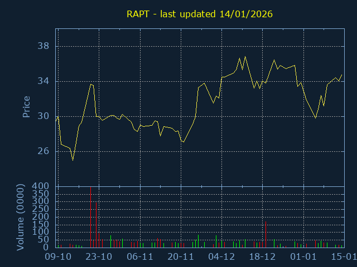Click the 400 volume tick label

[44, 186]
